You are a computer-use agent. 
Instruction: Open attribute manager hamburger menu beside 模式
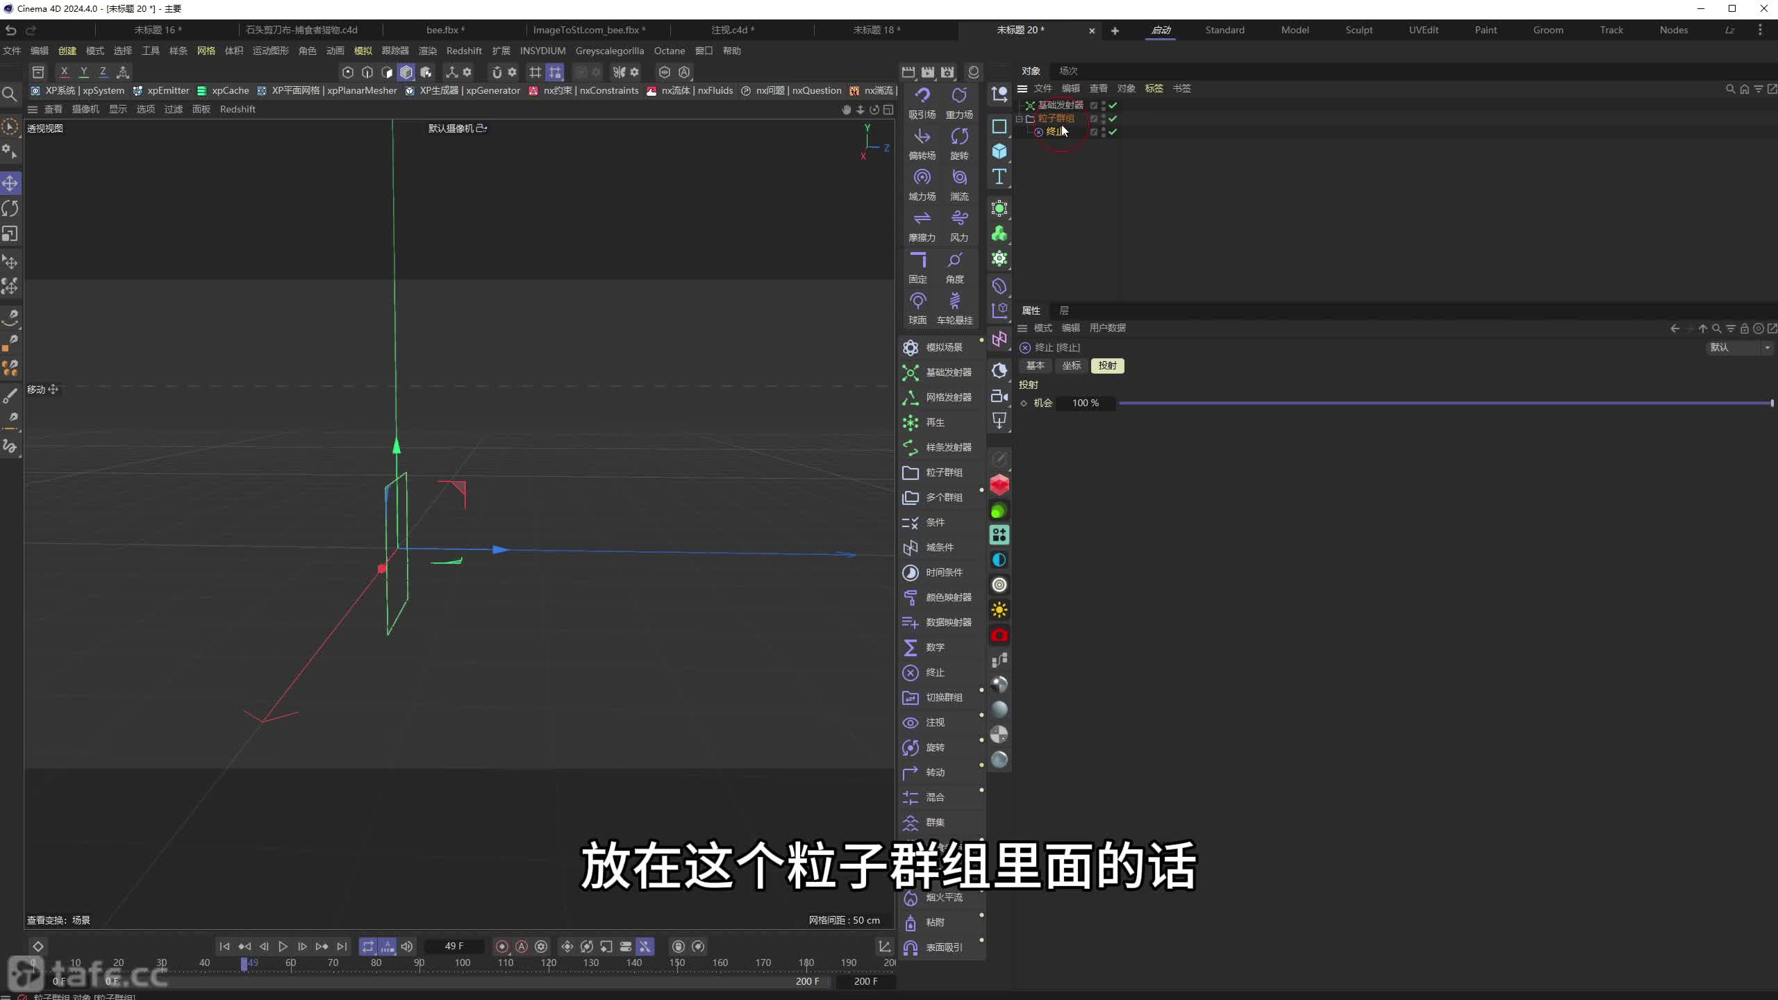coord(1022,328)
